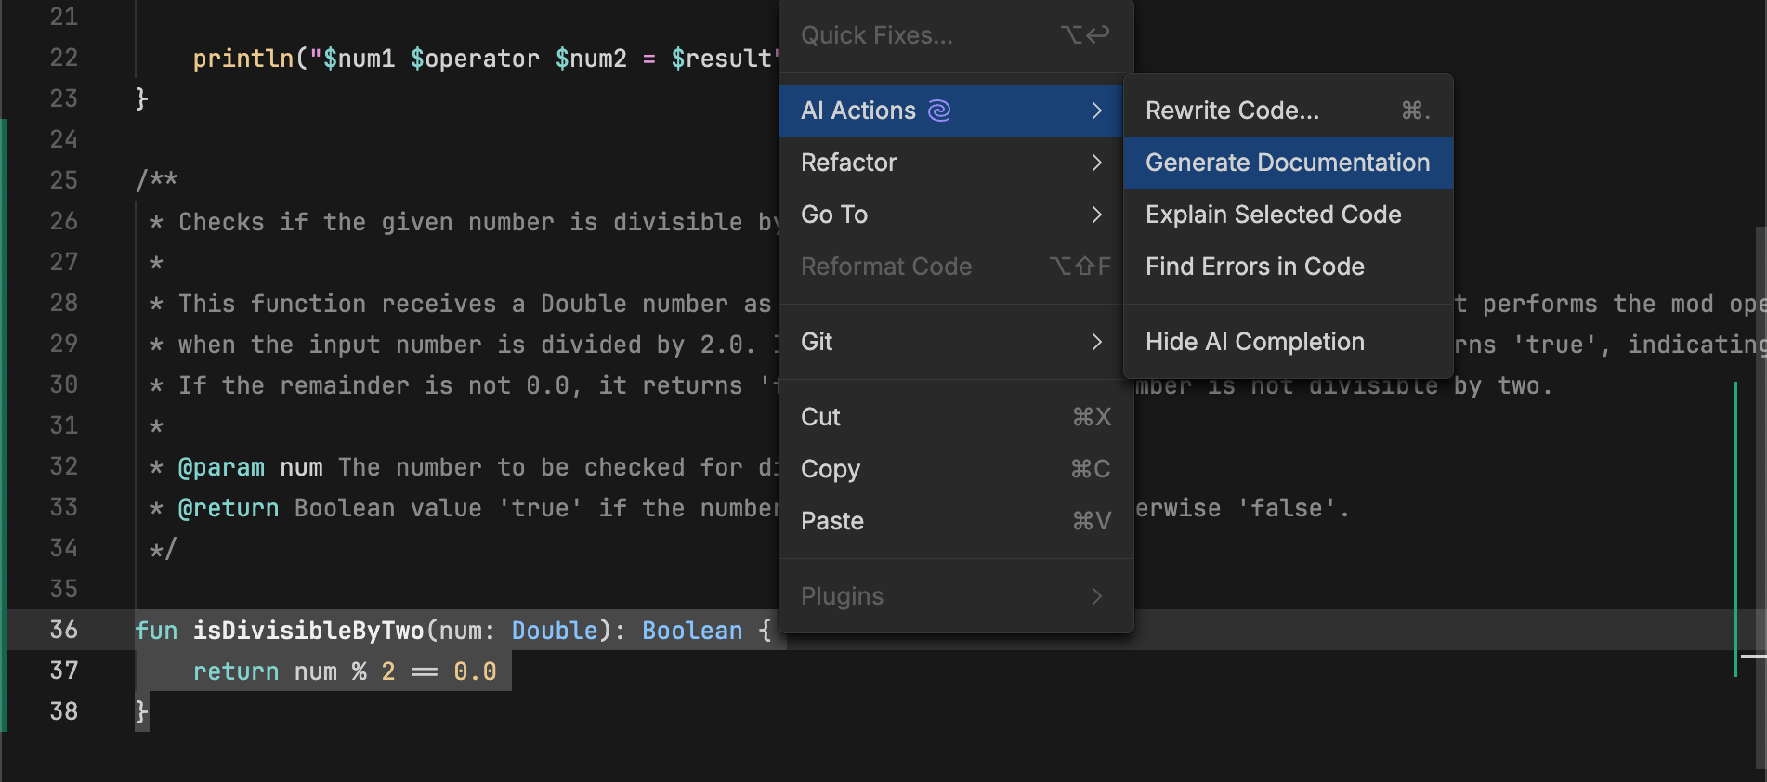Choose Cut from the context menu
Screen dimensions: 1767x782
point(820,418)
